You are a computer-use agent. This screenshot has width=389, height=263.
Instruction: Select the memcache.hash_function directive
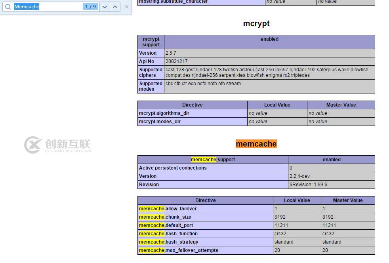(x=168, y=234)
